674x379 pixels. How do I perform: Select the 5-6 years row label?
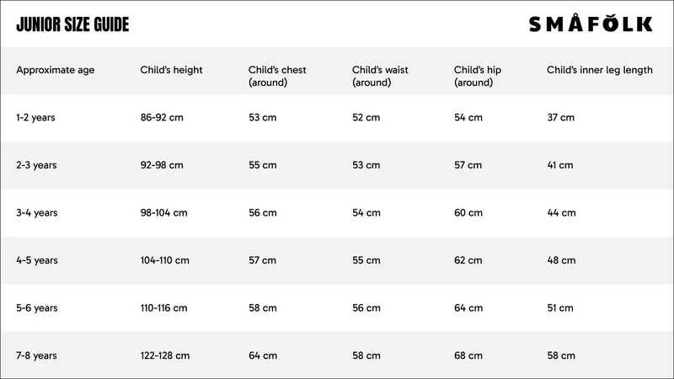[37, 308]
